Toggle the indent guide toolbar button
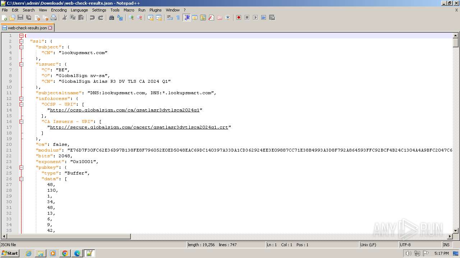 187,18
